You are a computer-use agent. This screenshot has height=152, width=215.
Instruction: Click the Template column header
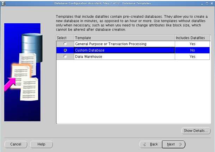[124, 38]
